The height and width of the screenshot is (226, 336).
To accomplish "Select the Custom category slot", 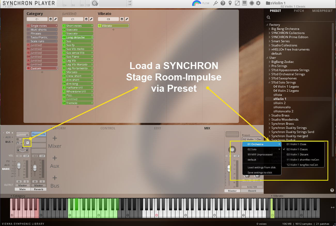I will 42,68.
